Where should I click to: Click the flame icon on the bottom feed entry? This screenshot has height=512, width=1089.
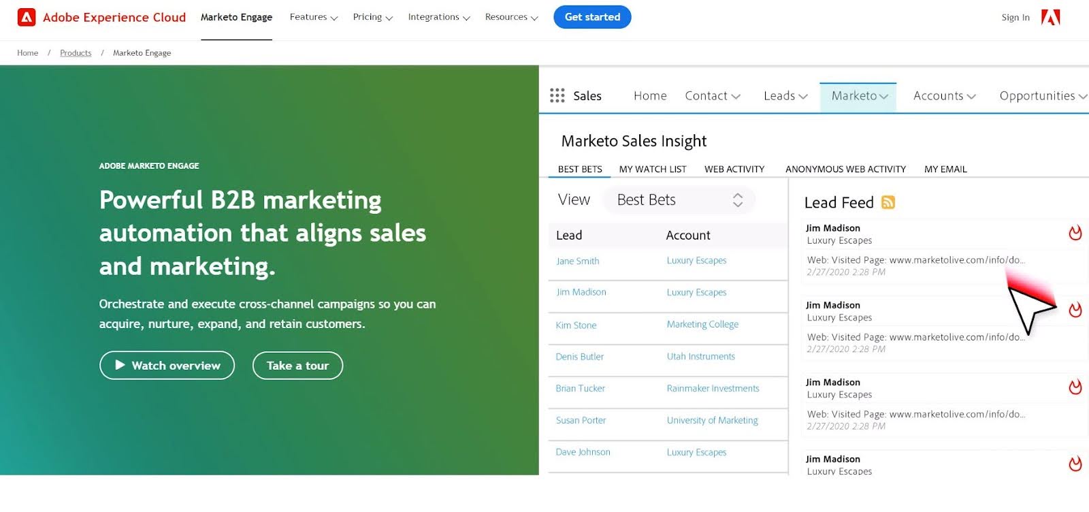click(x=1075, y=464)
